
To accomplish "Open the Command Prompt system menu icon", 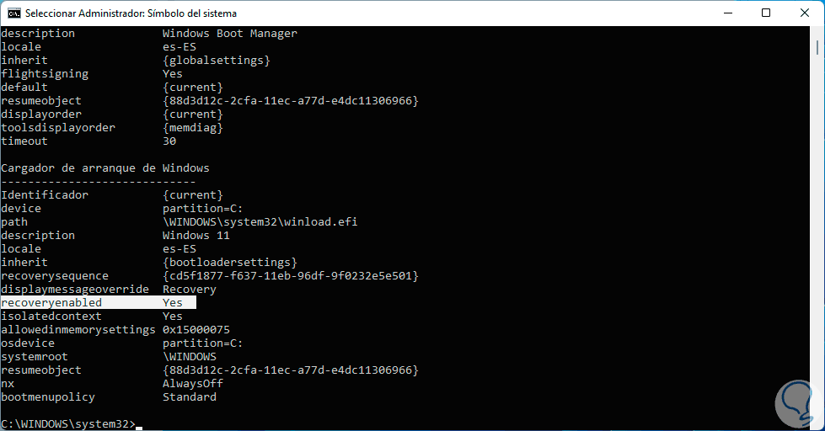I will click(14, 13).
